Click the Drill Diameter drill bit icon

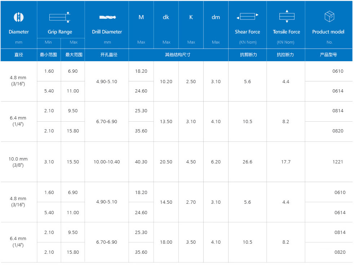click(x=107, y=17)
